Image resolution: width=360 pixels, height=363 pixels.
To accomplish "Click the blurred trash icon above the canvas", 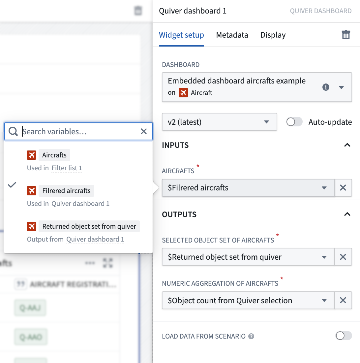I will tap(138, 11).
